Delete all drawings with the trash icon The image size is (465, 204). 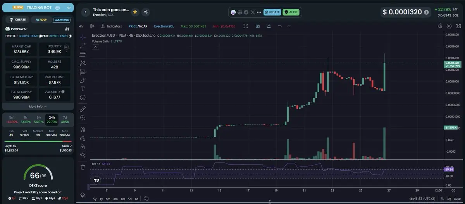(x=83, y=167)
